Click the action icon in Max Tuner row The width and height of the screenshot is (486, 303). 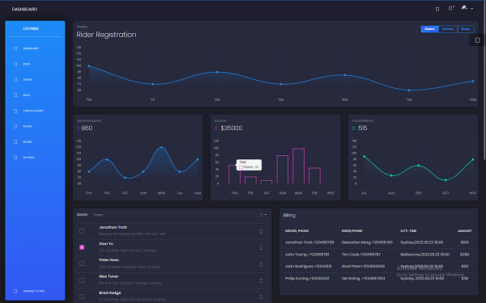coord(261,280)
